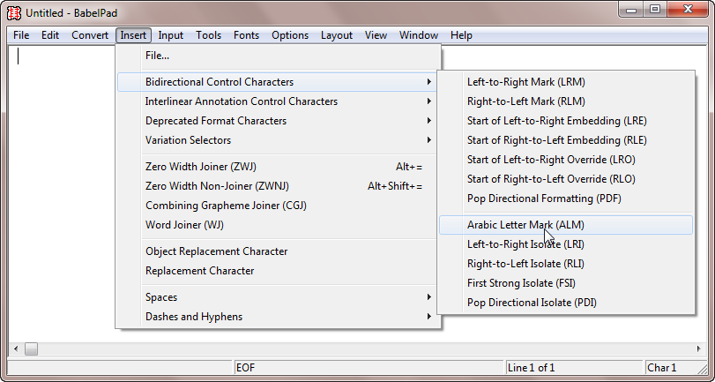This screenshot has height=382, width=715.
Task: Choose Right-to-Left Mark (RLM) entry
Action: pyautogui.click(x=565, y=101)
